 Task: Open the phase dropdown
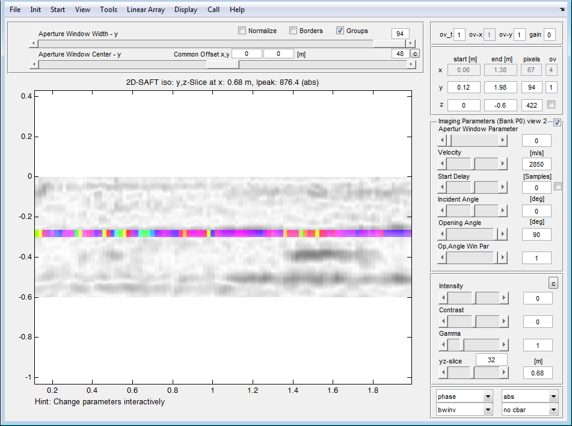point(464,397)
